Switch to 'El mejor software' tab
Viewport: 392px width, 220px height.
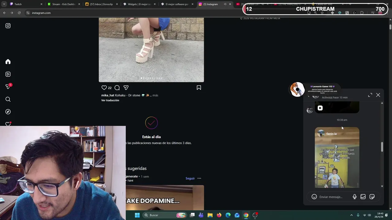tap(177, 4)
